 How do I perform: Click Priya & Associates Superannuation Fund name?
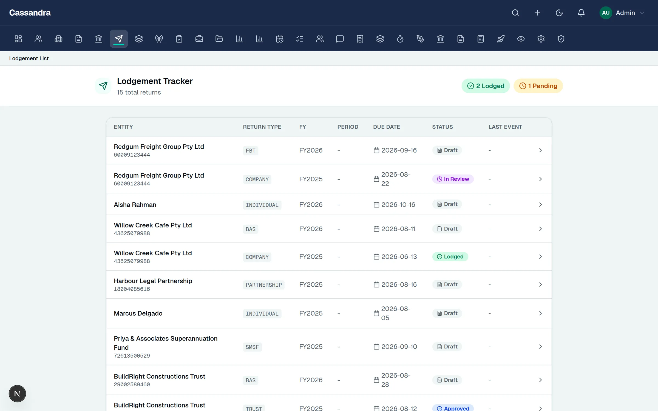tap(166, 343)
